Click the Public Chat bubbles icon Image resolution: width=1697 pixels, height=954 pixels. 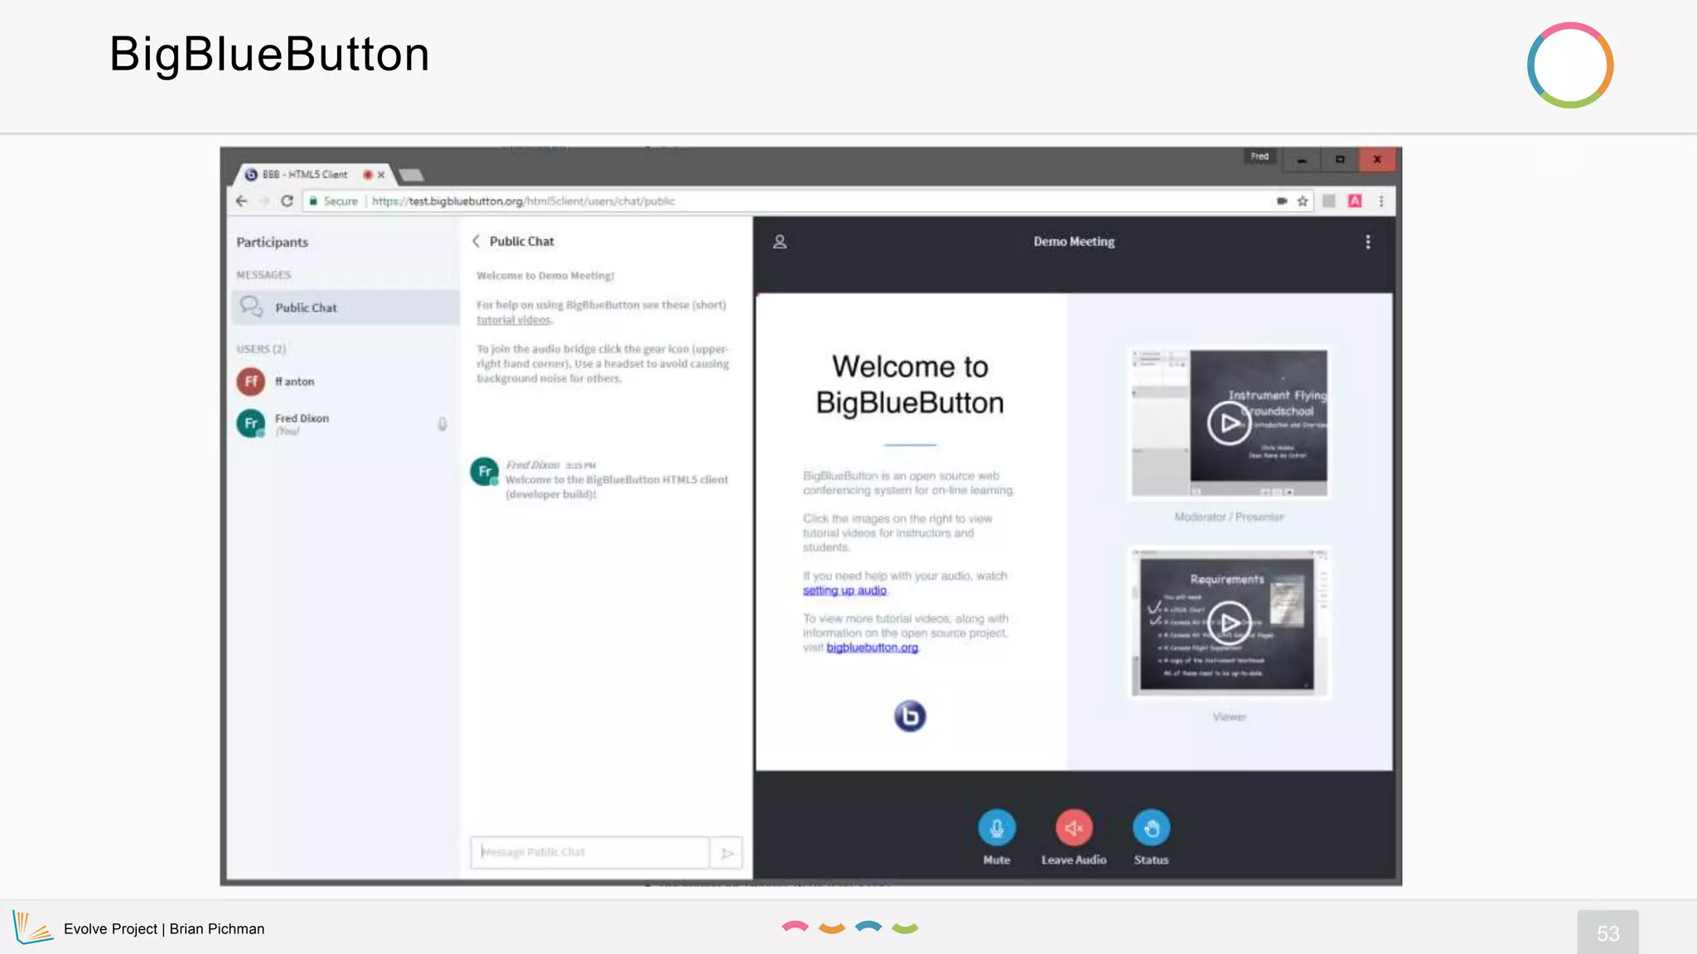[251, 307]
